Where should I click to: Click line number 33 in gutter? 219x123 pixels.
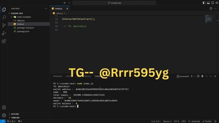click(x=56, y=23)
